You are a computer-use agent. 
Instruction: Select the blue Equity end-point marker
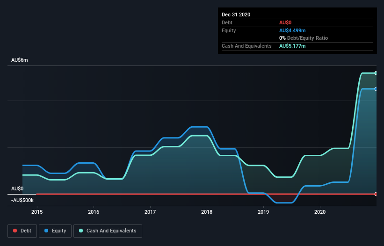pyautogui.click(x=376, y=89)
